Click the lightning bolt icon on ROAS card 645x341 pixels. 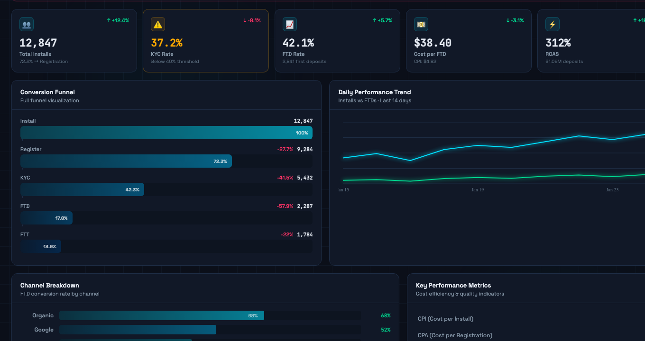pyautogui.click(x=552, y=24)
